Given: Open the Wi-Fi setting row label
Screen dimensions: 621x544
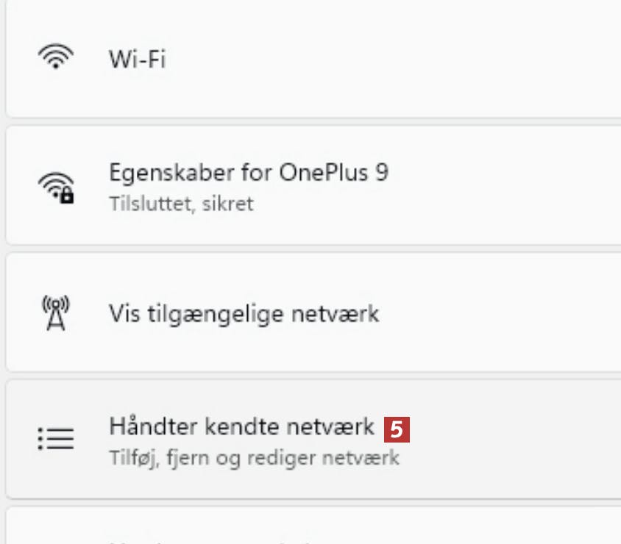Looking at the screenshot, I should point(137,59).
